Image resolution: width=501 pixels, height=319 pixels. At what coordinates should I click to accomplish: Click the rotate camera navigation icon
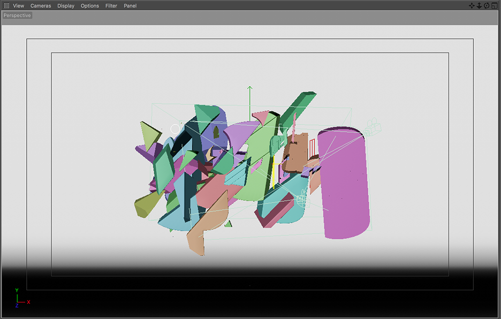click(x=486, y=6)
